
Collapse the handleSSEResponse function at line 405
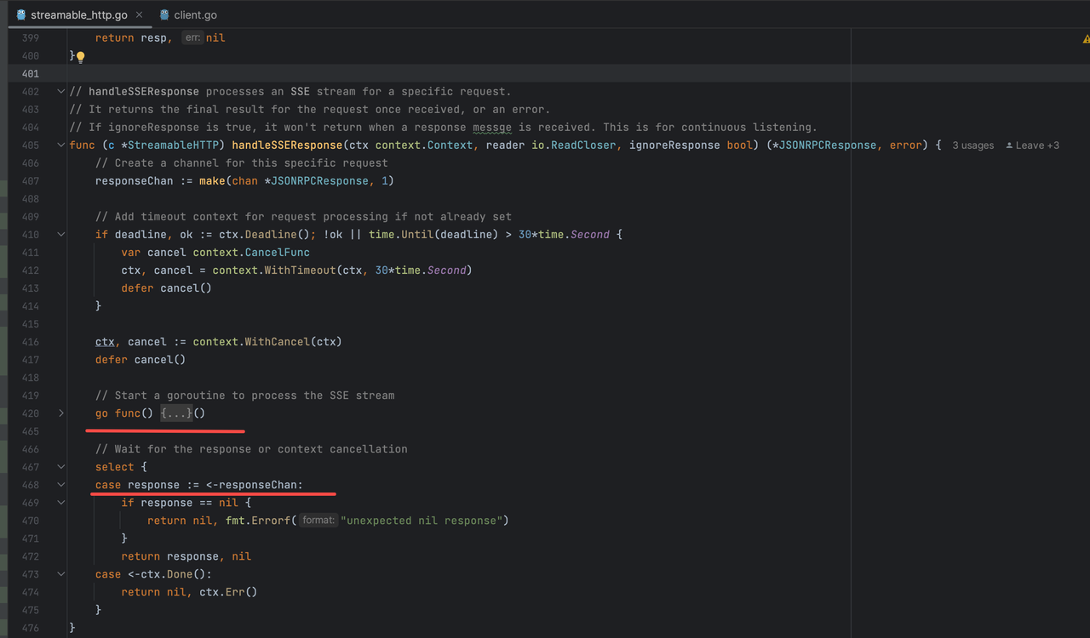coord(60,145)
